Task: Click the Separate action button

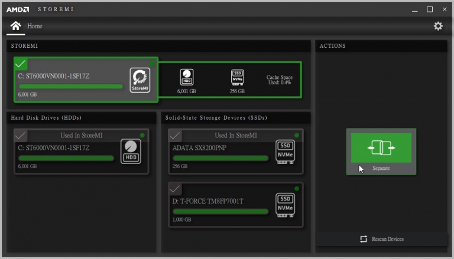Action: [x=381, y=152]
